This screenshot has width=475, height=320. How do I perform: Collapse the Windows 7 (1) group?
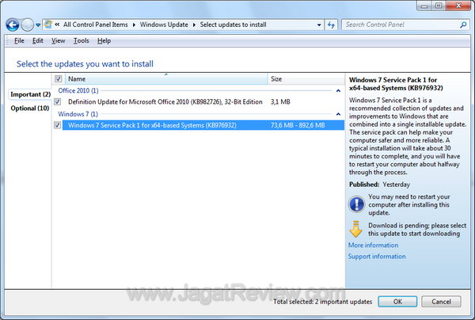click(76, 114)
